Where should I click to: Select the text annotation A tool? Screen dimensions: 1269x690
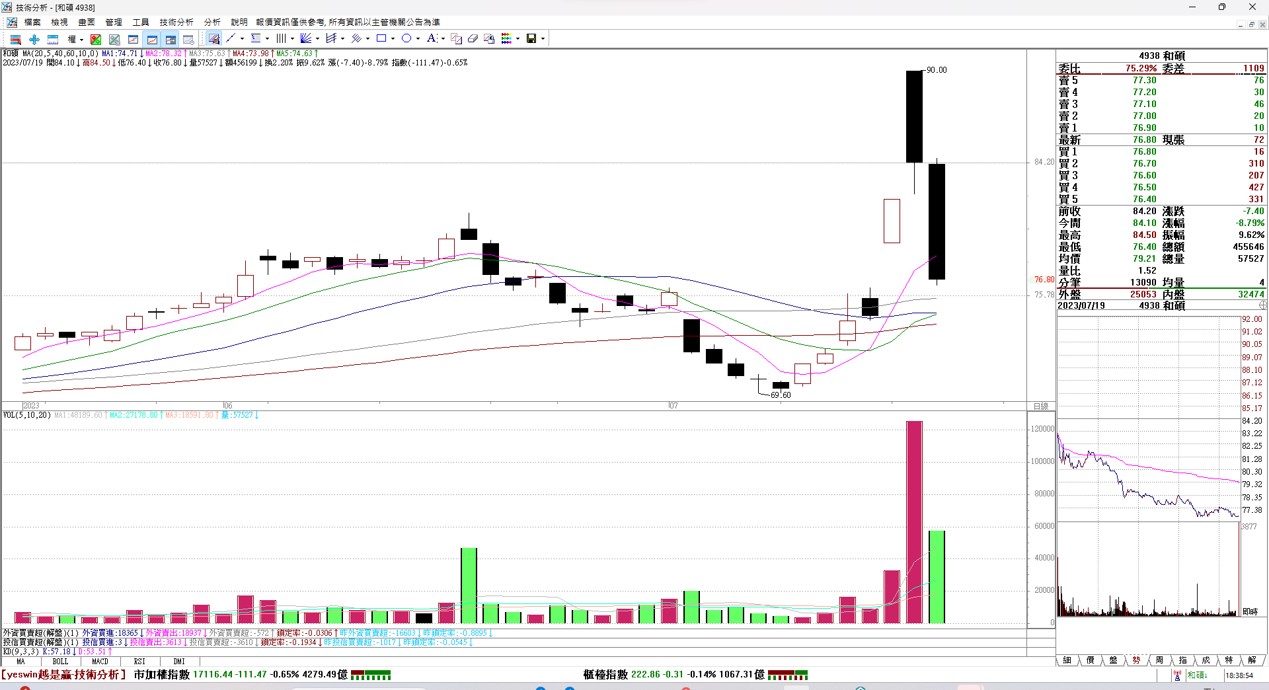[431, 38]
